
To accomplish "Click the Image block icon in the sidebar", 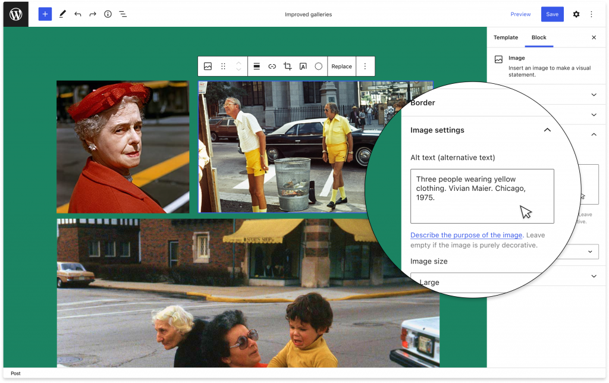I will click(498, 59).
